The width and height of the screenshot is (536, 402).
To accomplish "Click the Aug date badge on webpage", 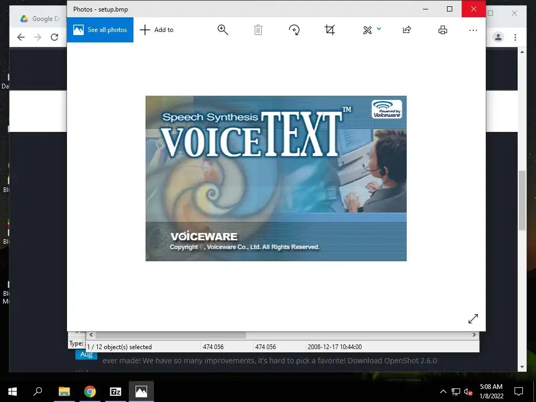I will tap(86, 355).
